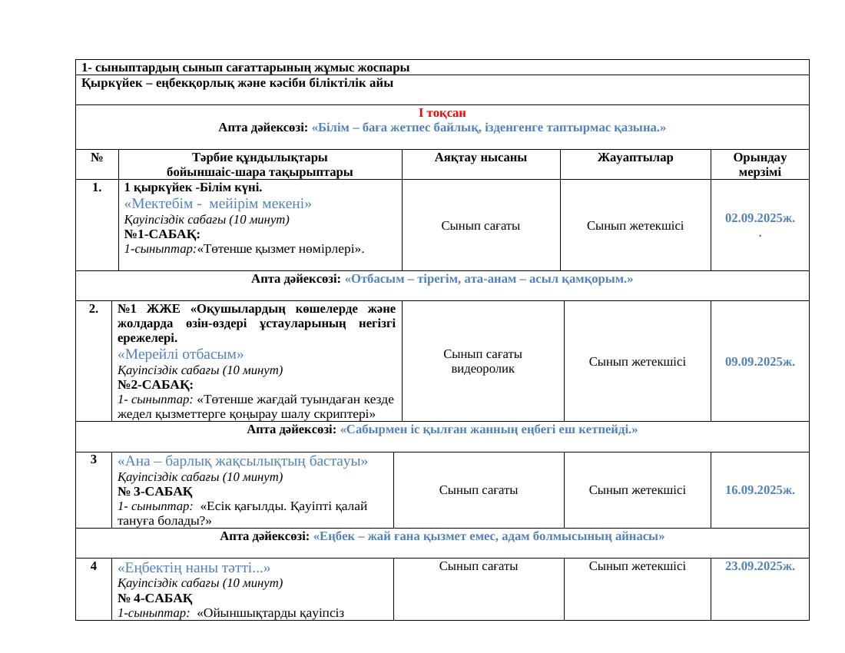Click the "Орындау мерзімі" column header
This screenshot has height=653, width=845.
(x=759, y=164)
